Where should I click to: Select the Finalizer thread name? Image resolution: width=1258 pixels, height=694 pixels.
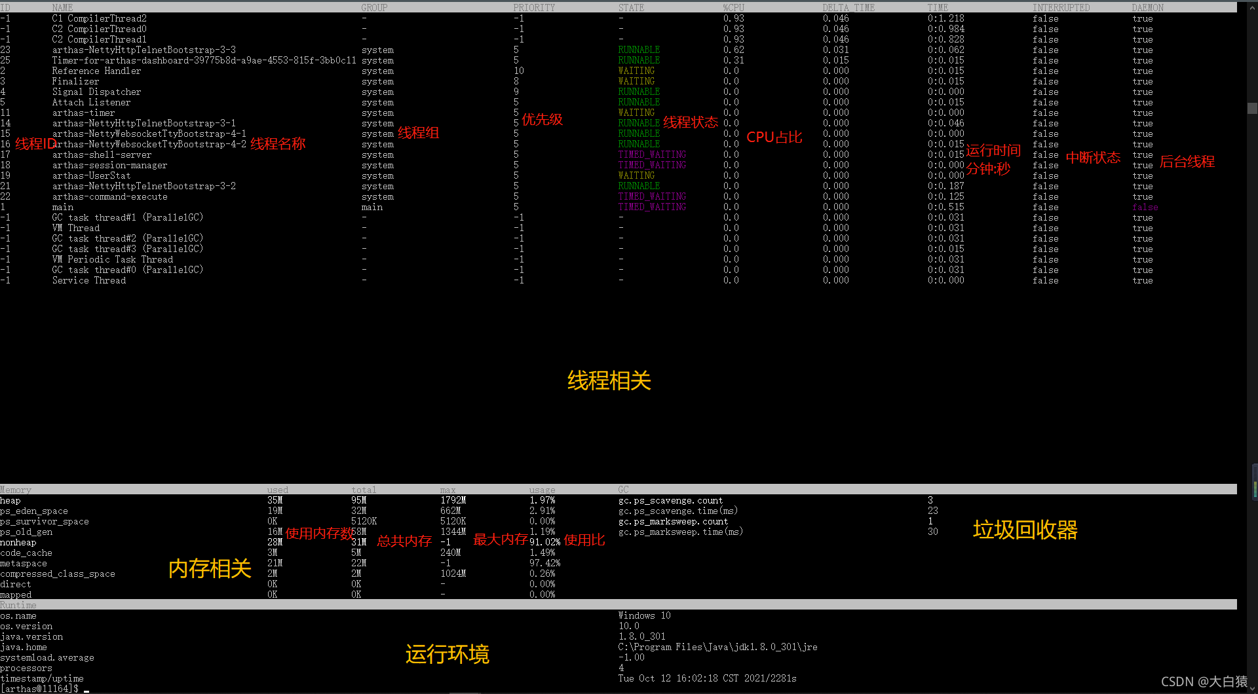coord(75,81)
